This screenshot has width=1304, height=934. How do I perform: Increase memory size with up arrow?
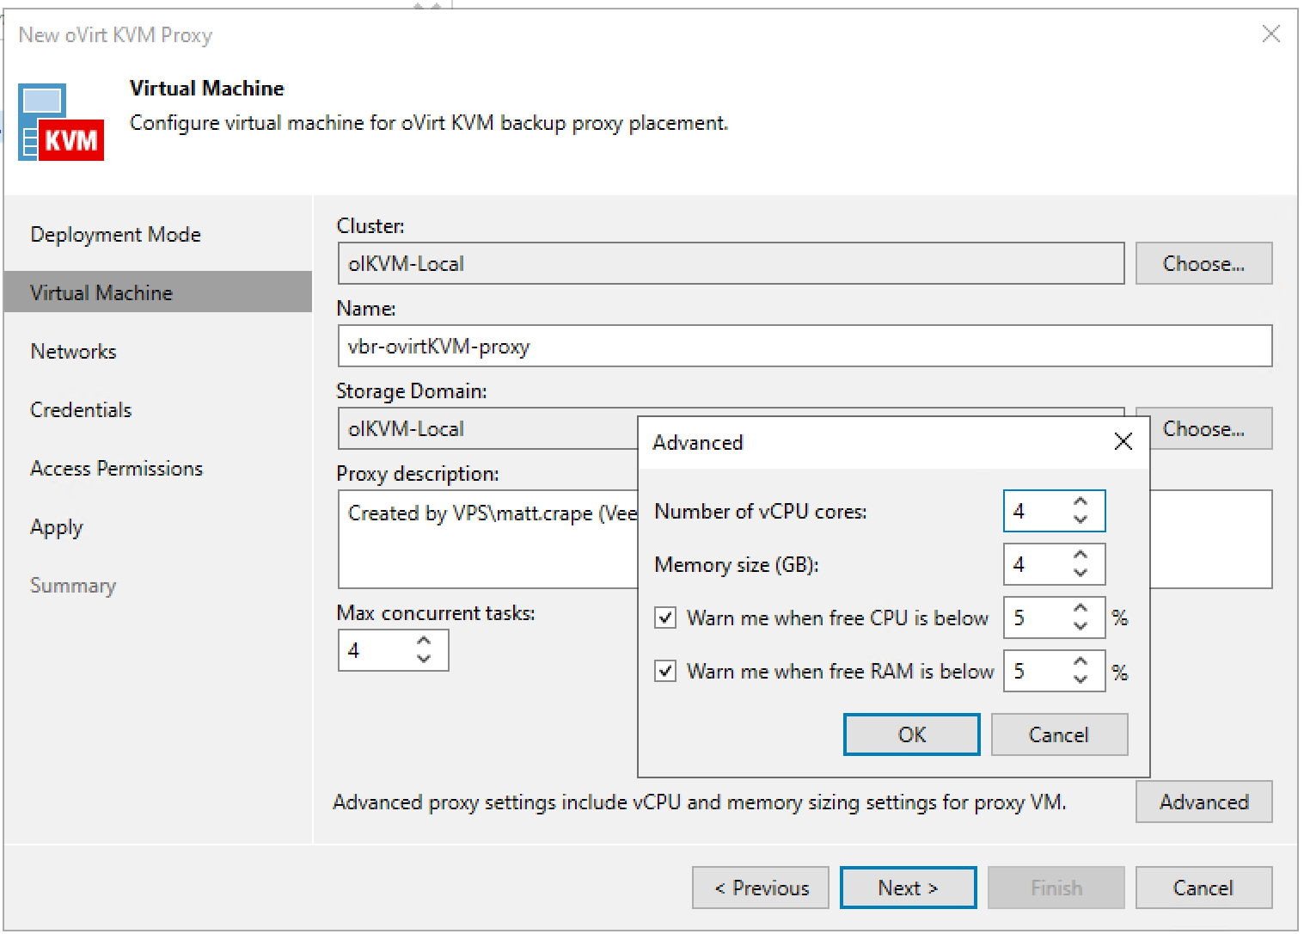pyautogui.click(x=1081, y=555)
